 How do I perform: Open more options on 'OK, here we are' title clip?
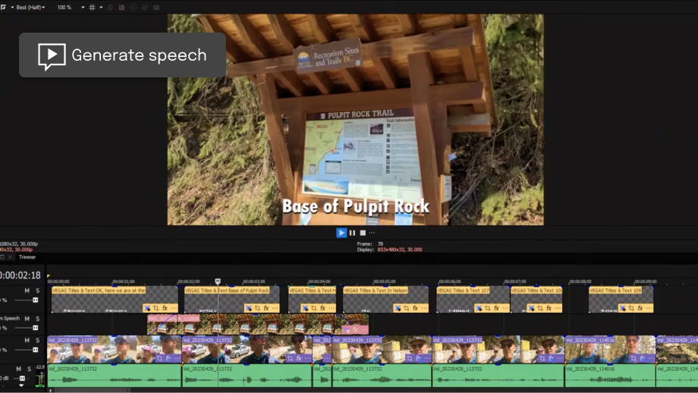click(x=174, y=308)
